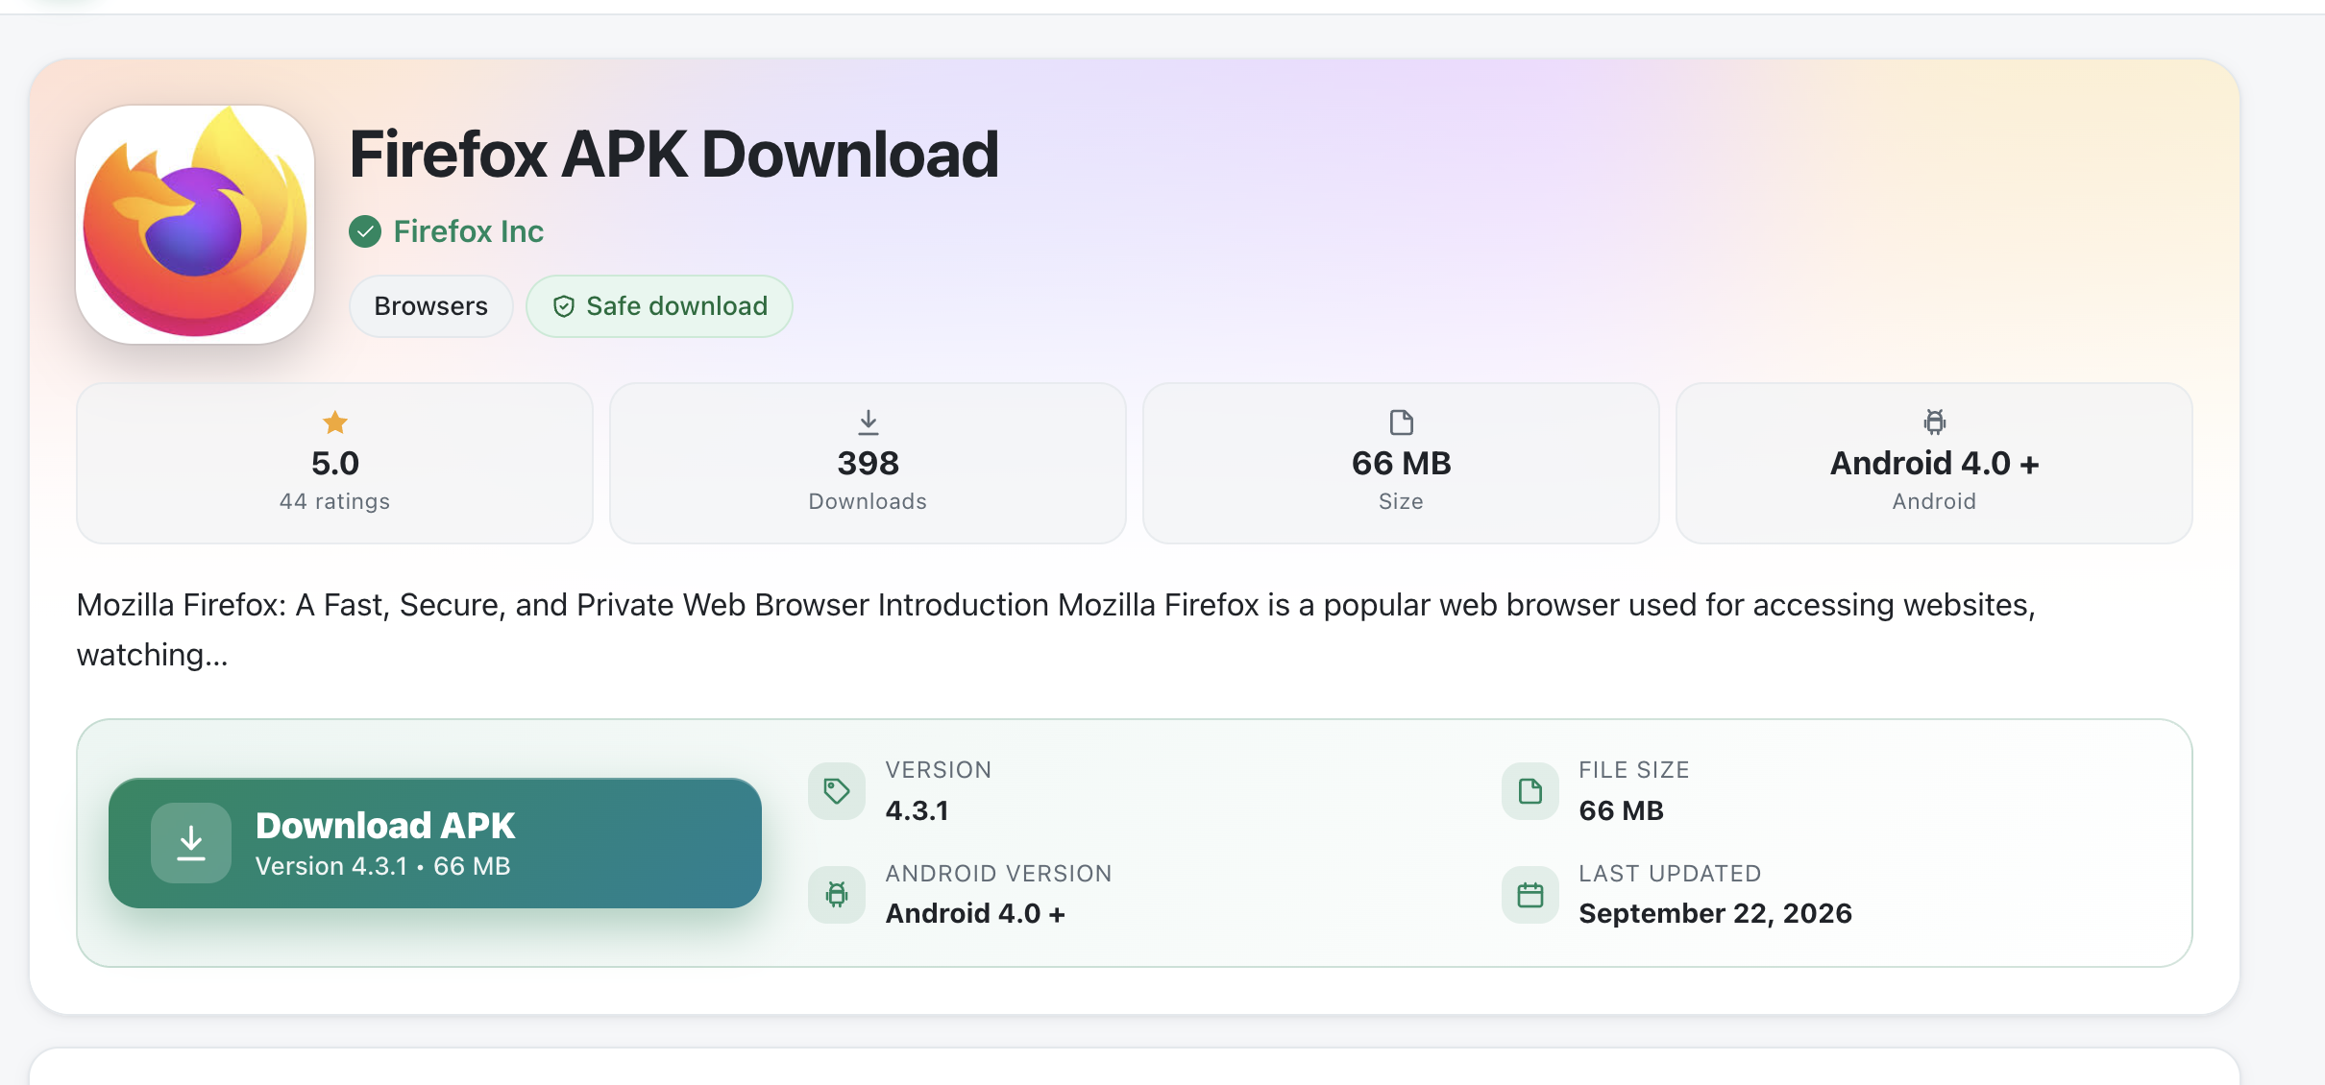Click the Mozilla Firefox description text

click(1056, 630)
